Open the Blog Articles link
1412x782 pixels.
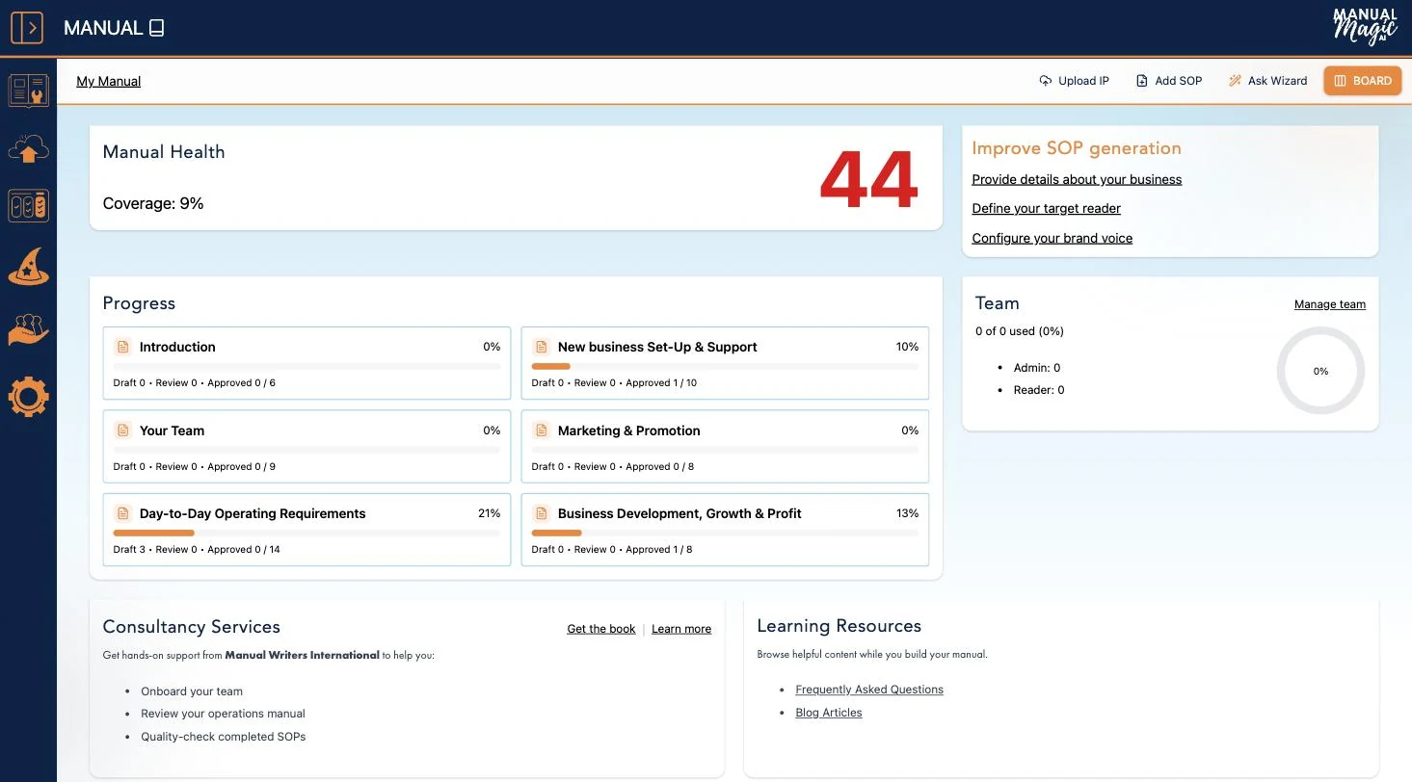pos(829,713)
